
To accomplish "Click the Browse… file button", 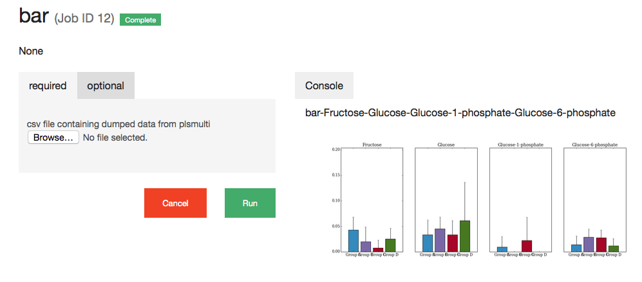I will tap(53, 137).
